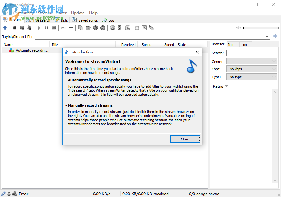Open the Genre dropdown
The image size is (281, 197).
point(251,61)
